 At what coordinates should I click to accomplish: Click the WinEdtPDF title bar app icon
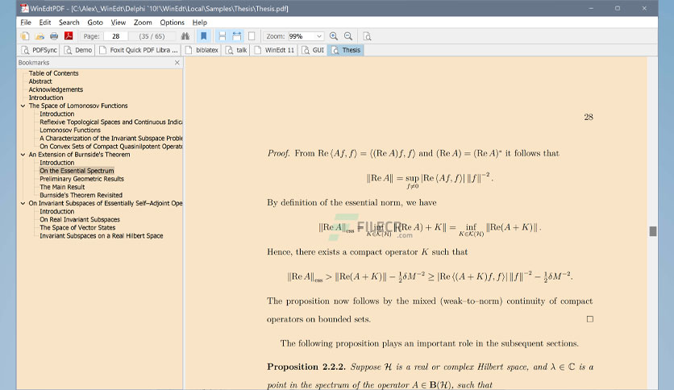pos(24,8)
